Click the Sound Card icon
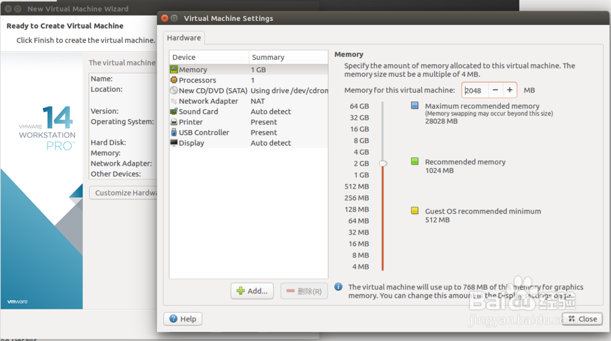 pyautogui.click(x=174, y=111)
